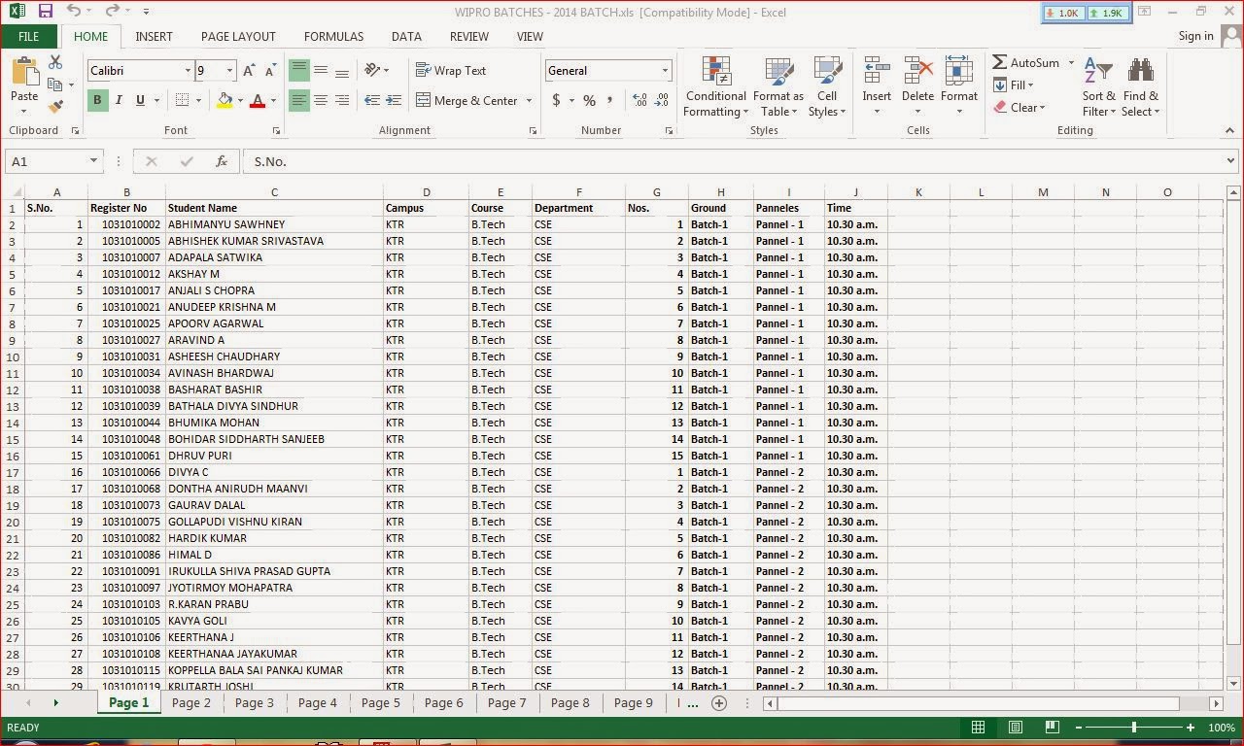1244x746 pixels.
Task: Copy the selection with the Copy icon
Action: (x=55, y=85)
